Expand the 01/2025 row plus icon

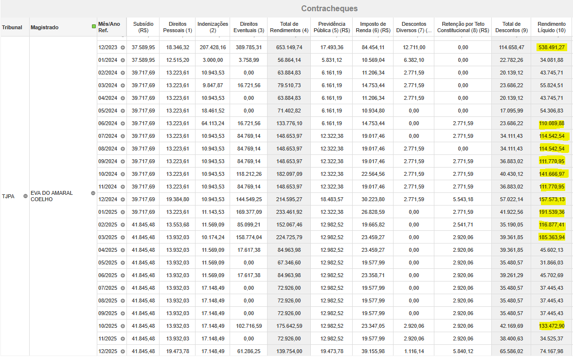point(123,212)
